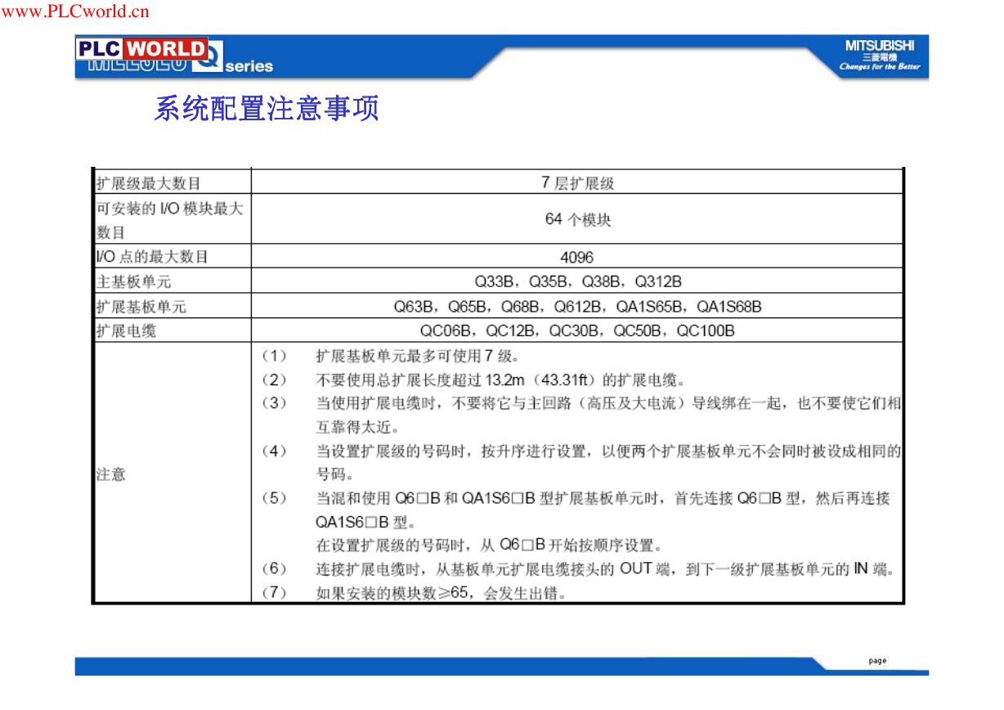Select the "7 层扩展级" table cell
Image resolution: width=1004 pixels, height=710 pixels.
[577, 183]
